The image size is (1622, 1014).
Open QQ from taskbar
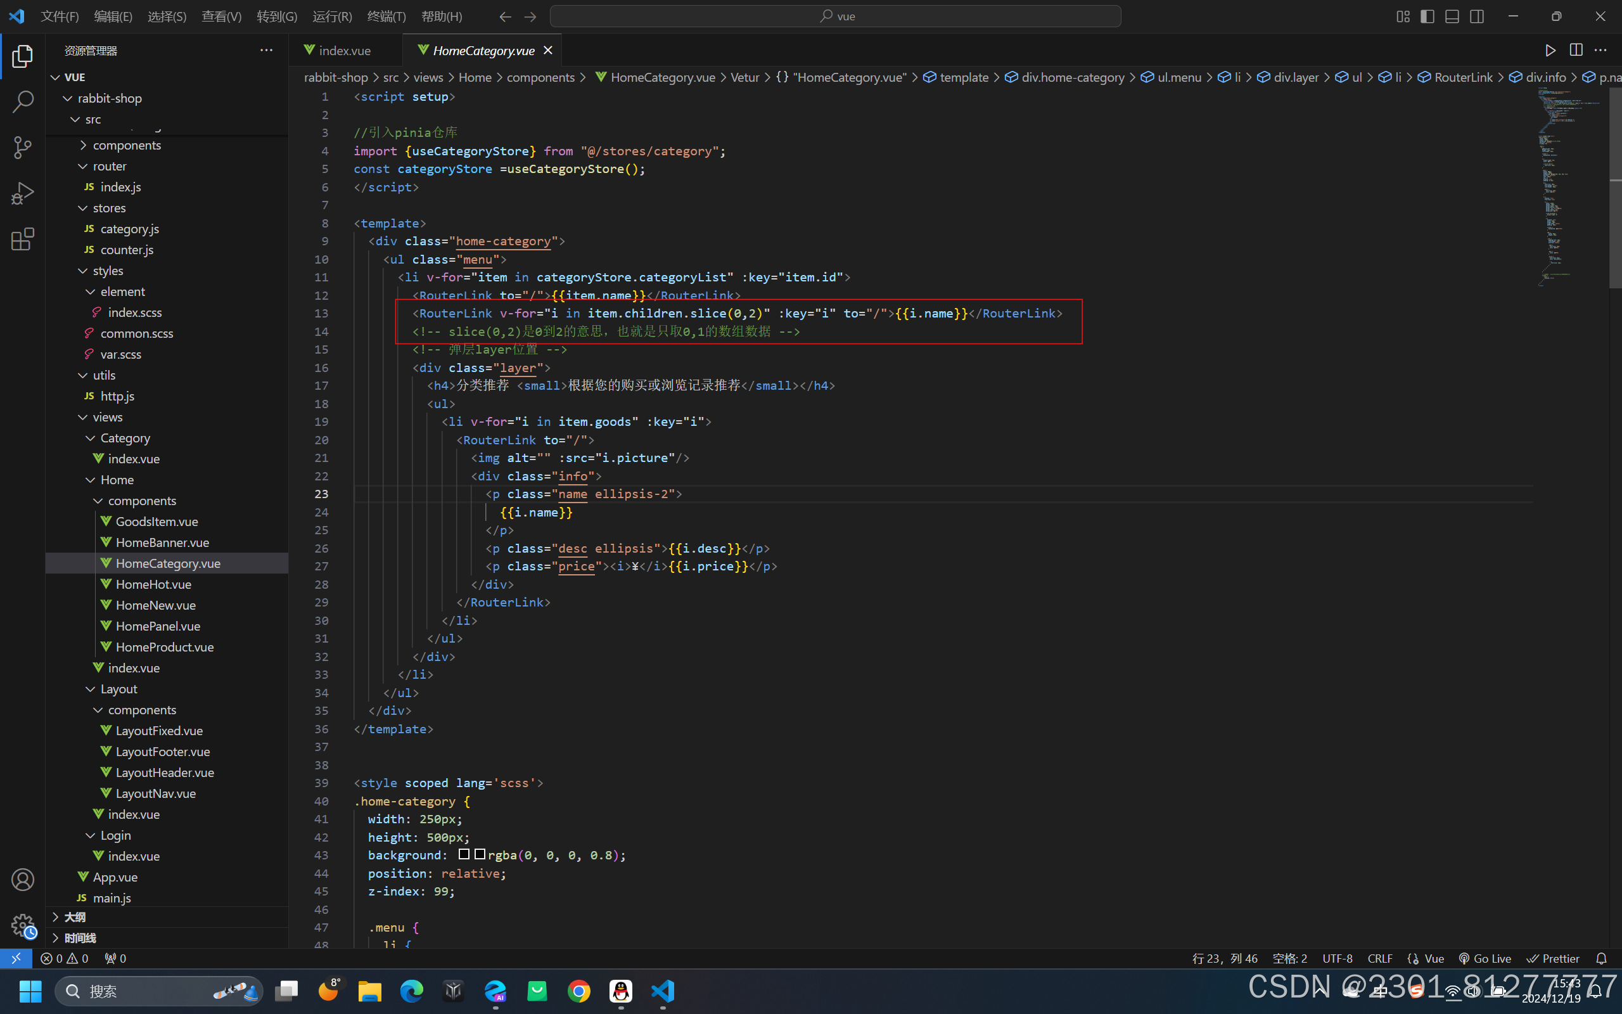pyautogui.click(x=621, y=991)
